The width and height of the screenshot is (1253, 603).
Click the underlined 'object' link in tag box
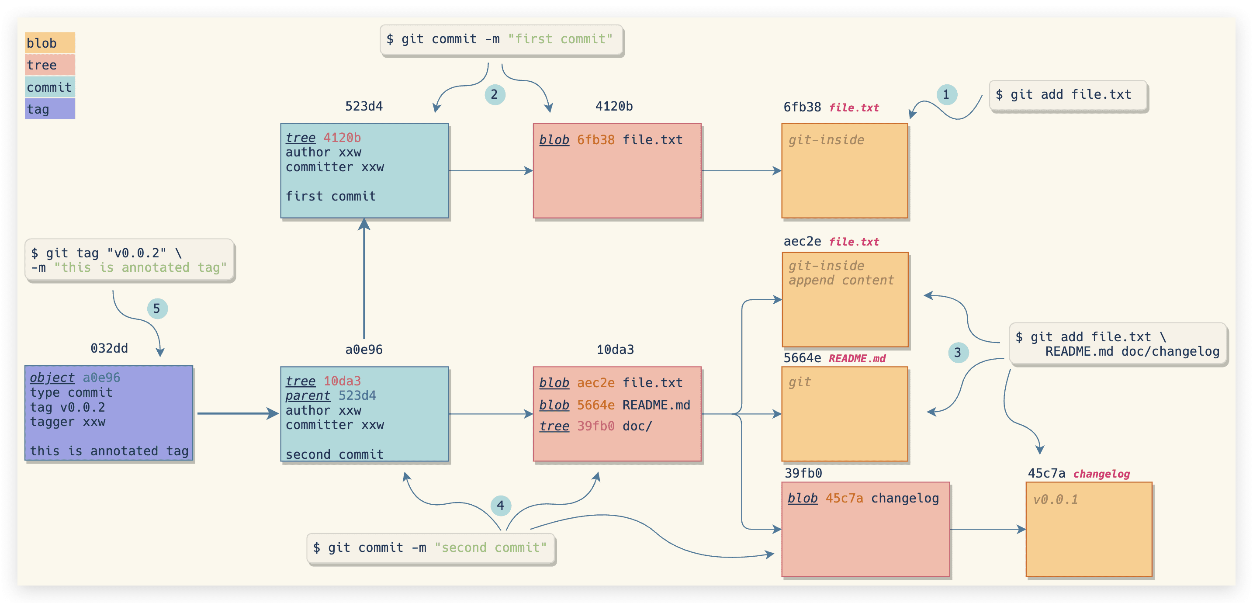click(x=52, y=378)
